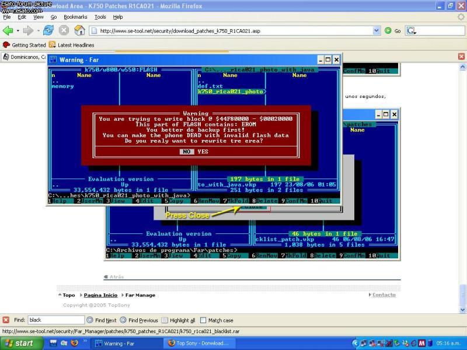The image size is (467, 350).
Task: Switch to Top Sony taskbar item
Action: 200,343
